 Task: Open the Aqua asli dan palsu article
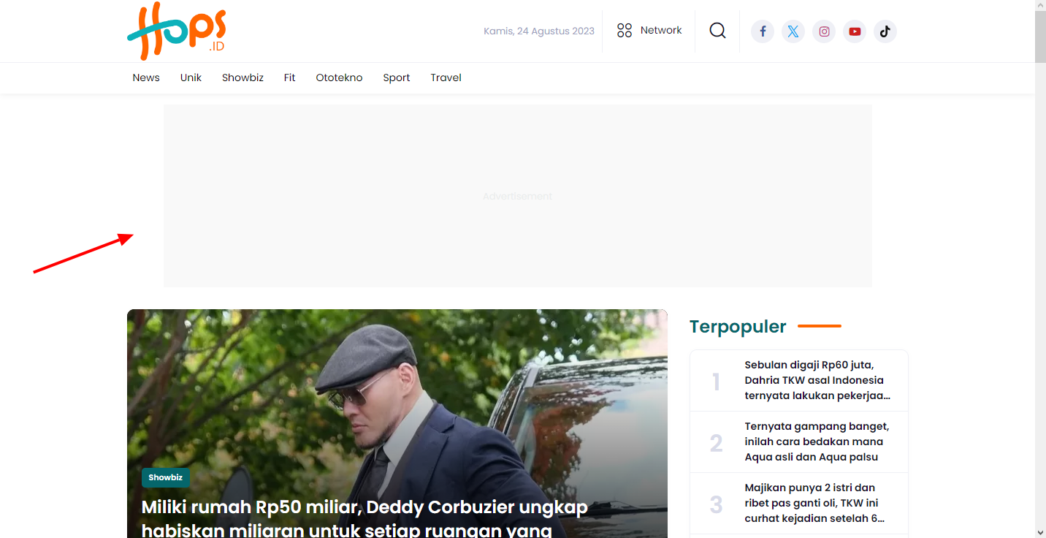pyautogui.click(x=817, y=442)
